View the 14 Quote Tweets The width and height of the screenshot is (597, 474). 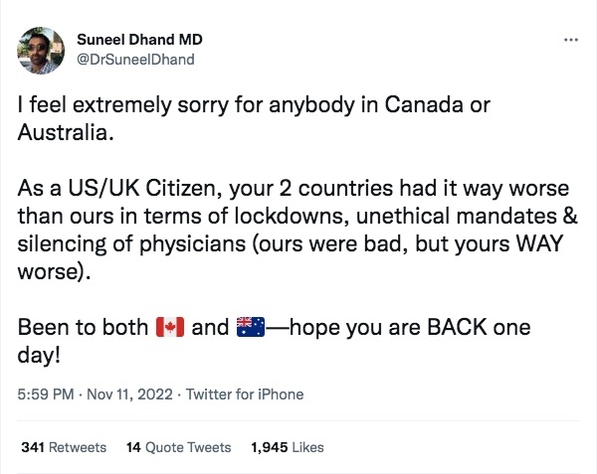point(179,447)
